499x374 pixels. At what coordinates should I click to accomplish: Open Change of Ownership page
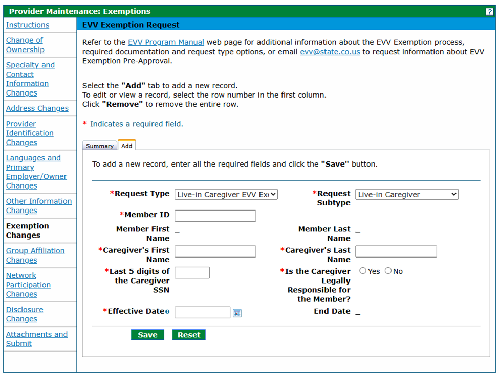pos(25,45)
